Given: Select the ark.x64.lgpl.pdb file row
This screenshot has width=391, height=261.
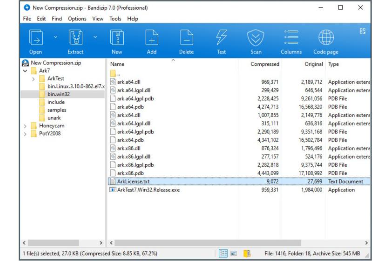Looking at the screenshot, I should coord(239,132).
